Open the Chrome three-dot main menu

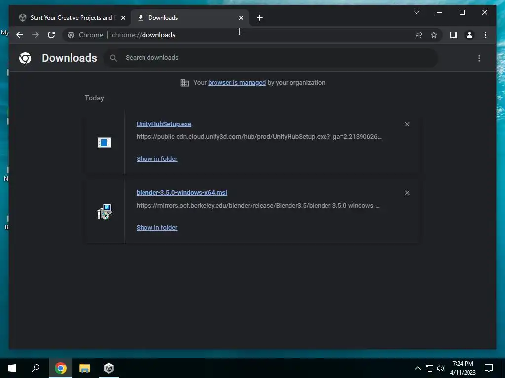click(x=485, y=35)
